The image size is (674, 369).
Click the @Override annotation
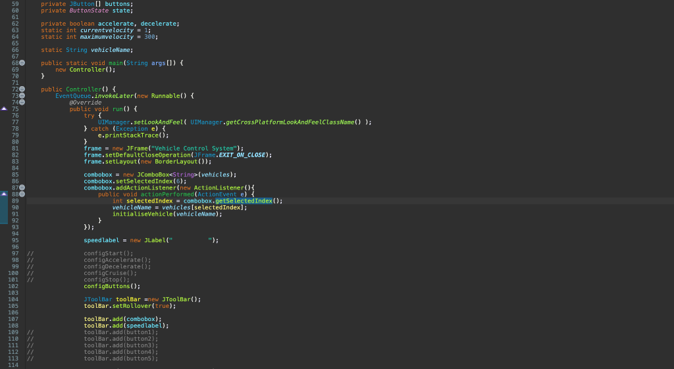(x=86, y=102)
